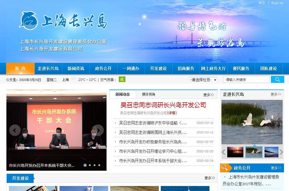Open news 吴召忠同志走访调研沪东中华造船

pyautogui.click(x=153, y=123)
